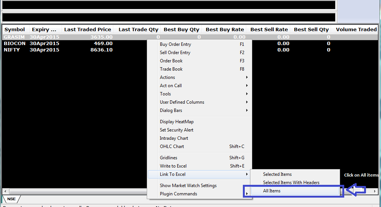This screenshot has height=207, width=381.
Task: Select the BIOCON row in market watch
Action: pos(15,44)
